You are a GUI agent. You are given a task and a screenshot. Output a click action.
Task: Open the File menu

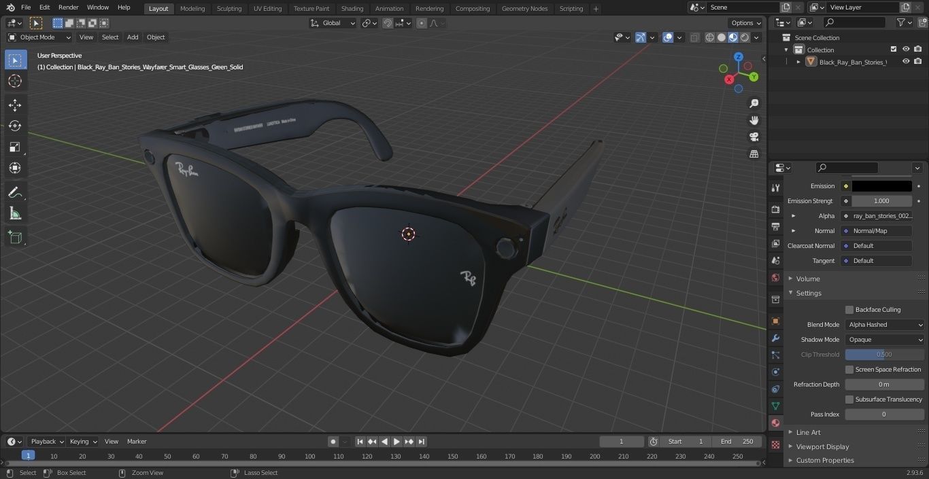(26, 7)
